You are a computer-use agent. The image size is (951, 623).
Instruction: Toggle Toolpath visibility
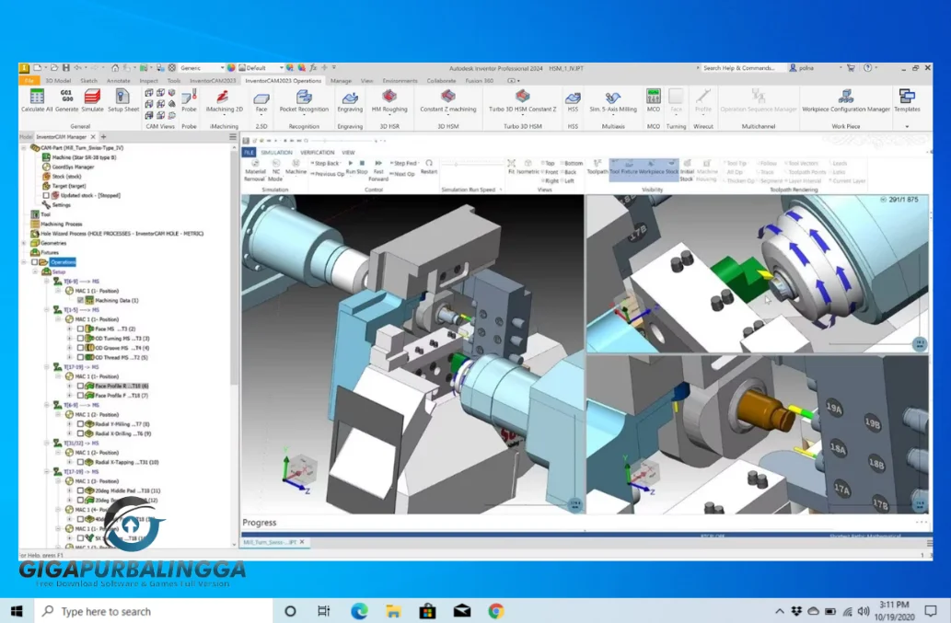click(597, 167)
